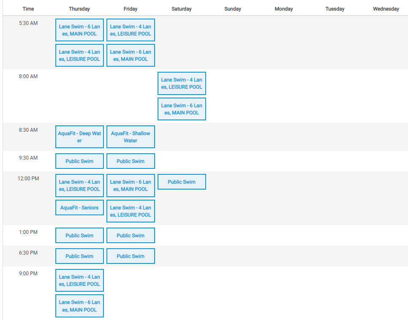
Task: Click Thursday 1:00 PM Public Swim
Action: coord(79,236)
